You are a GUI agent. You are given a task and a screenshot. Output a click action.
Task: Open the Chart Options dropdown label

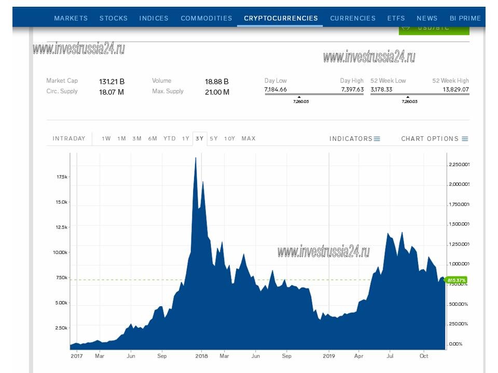(430, 139)
